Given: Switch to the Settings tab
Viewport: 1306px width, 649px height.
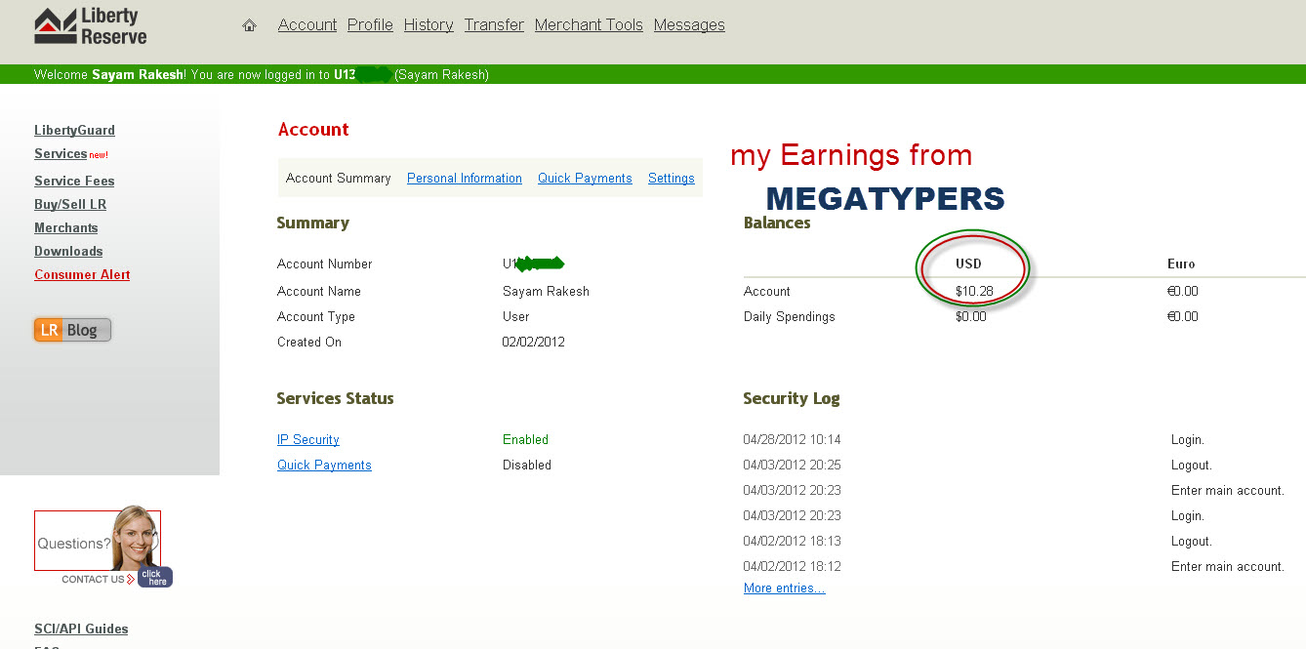Looking at the screenshot, I should click(x=672, y=179).
